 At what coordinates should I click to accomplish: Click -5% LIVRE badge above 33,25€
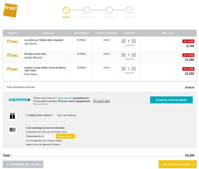pos(188,69)
